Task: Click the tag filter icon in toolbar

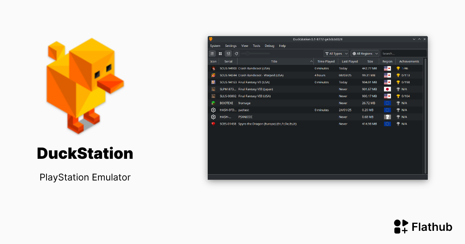Action: [237, 53]
